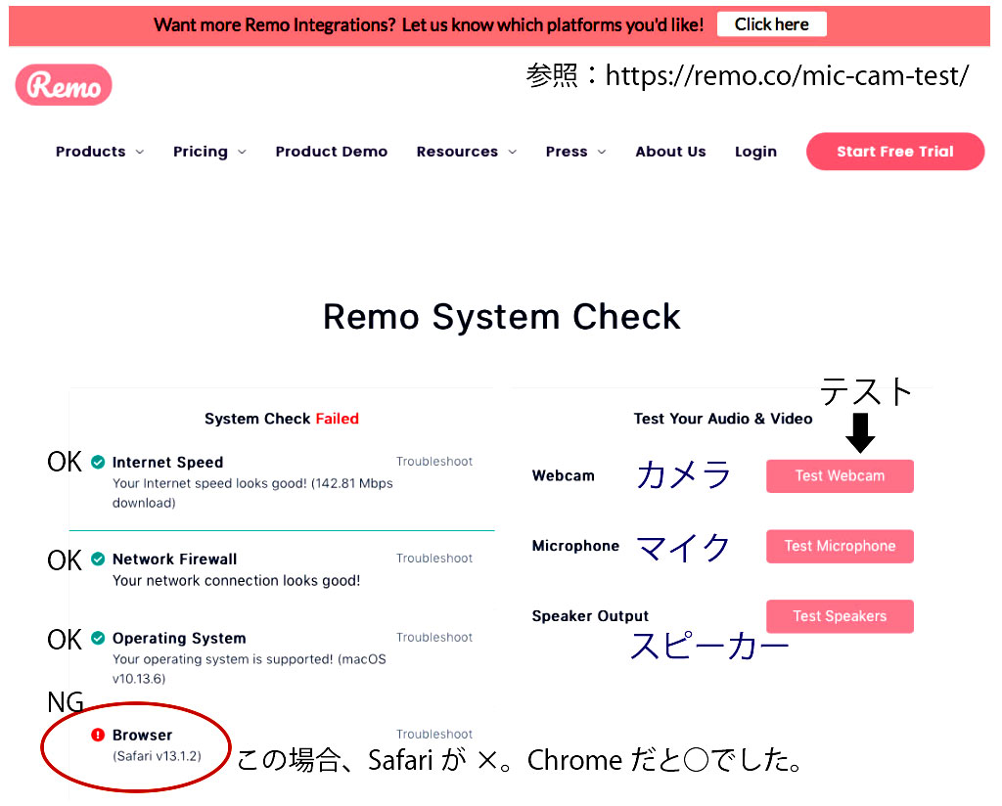Viewport: 1002px width, 806px height.
Task: Click the System Check Failed status text
Action: click(x=282, y=419)
